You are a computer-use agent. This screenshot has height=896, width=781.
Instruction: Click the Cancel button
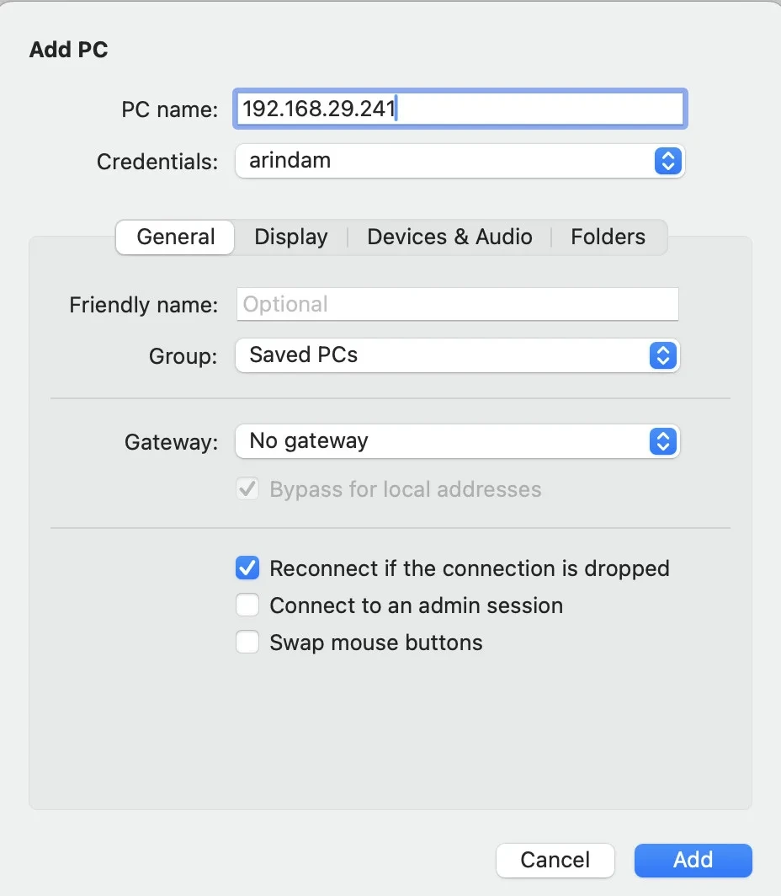pos(555,860)
